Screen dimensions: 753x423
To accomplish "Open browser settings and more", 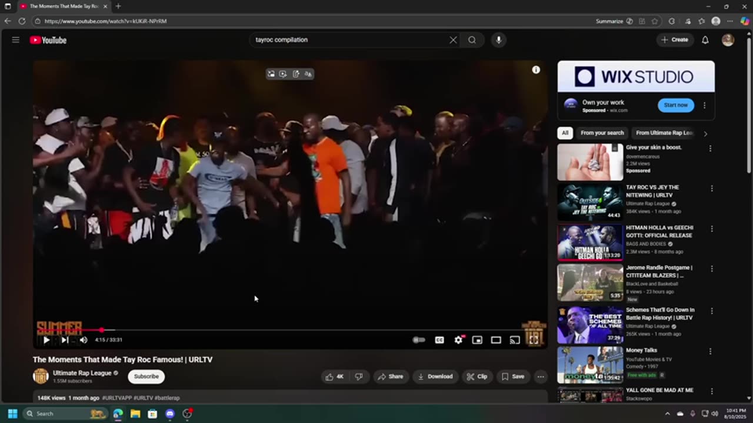I will [x=731, y=21].
